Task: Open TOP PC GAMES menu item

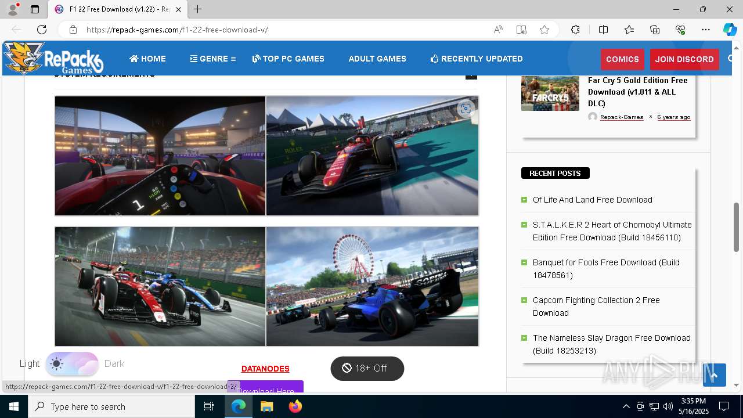Action: tap(288, 59)
